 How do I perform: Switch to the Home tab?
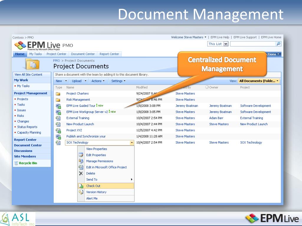[x=20, y=54]
